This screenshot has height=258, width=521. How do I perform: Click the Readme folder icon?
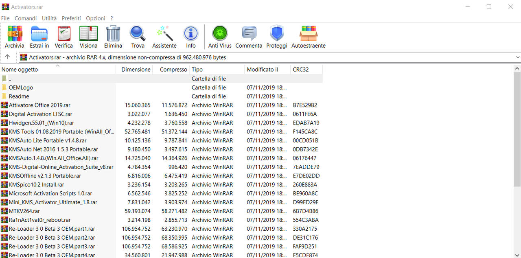tap(4, 96)
